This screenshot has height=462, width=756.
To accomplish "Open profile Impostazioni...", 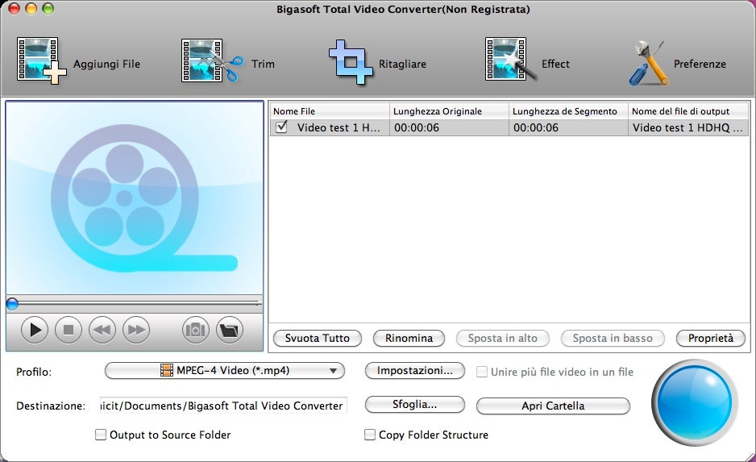I will 414,370.
